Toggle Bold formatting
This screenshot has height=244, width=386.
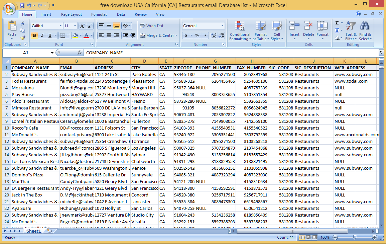[34, 35]
